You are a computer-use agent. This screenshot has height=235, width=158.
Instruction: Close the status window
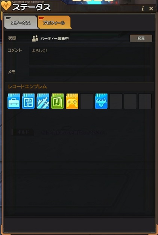click(151, 9)
